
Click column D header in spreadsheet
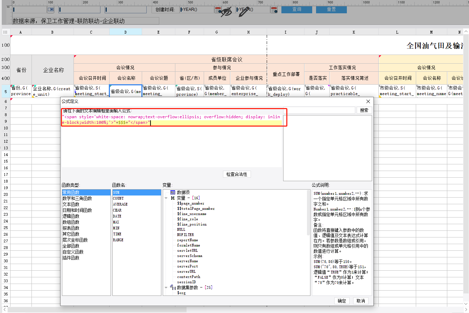(x=126, y=32)
